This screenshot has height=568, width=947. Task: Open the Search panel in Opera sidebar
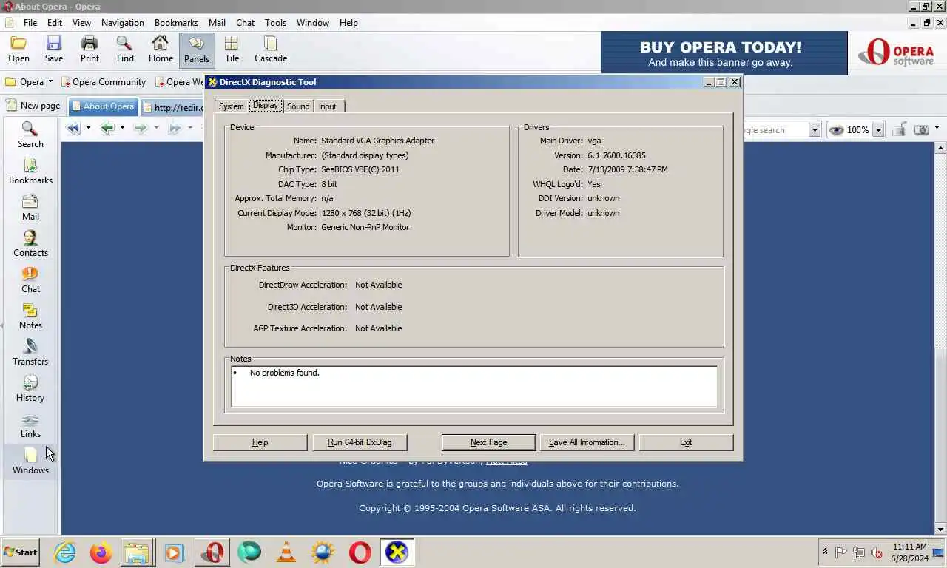coord(30,135)
